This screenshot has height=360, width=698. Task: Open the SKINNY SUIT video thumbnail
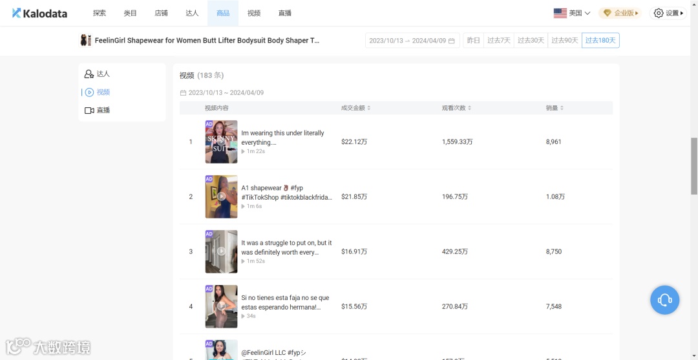[x=221, y=142]
